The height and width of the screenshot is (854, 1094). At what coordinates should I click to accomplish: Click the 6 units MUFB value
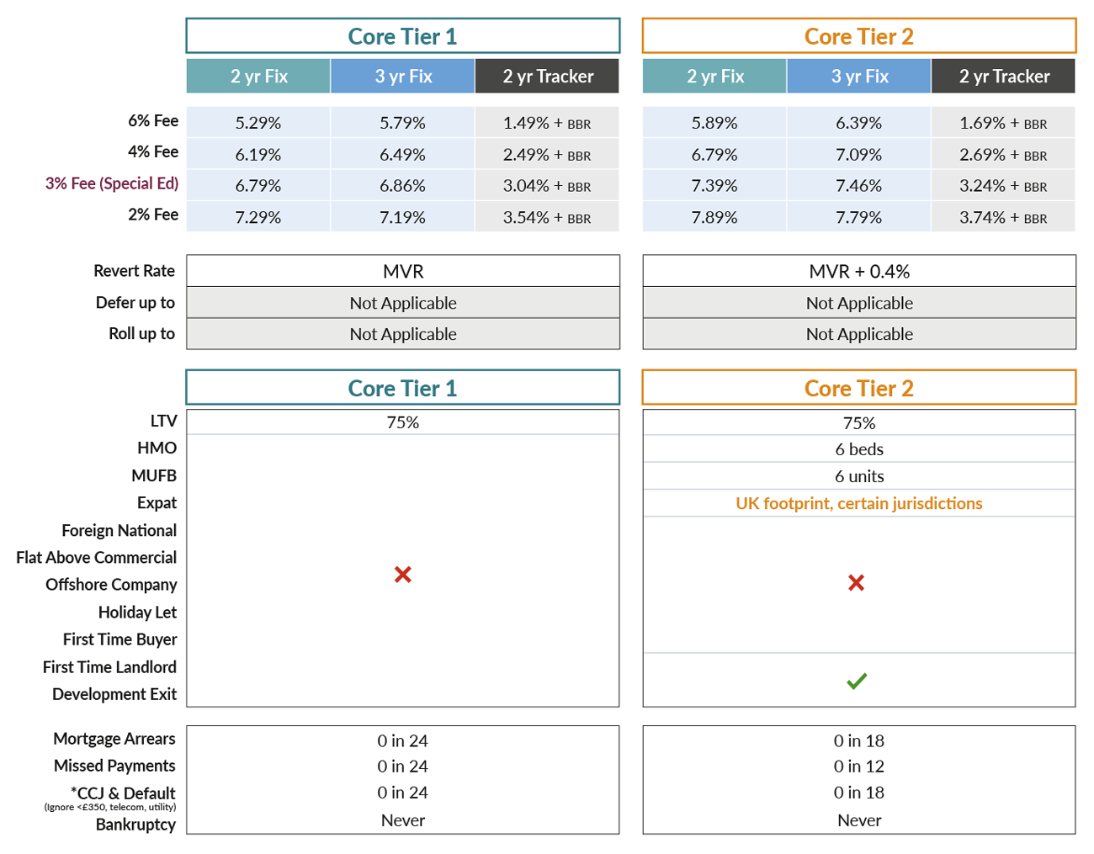click(x=858, y=476)
